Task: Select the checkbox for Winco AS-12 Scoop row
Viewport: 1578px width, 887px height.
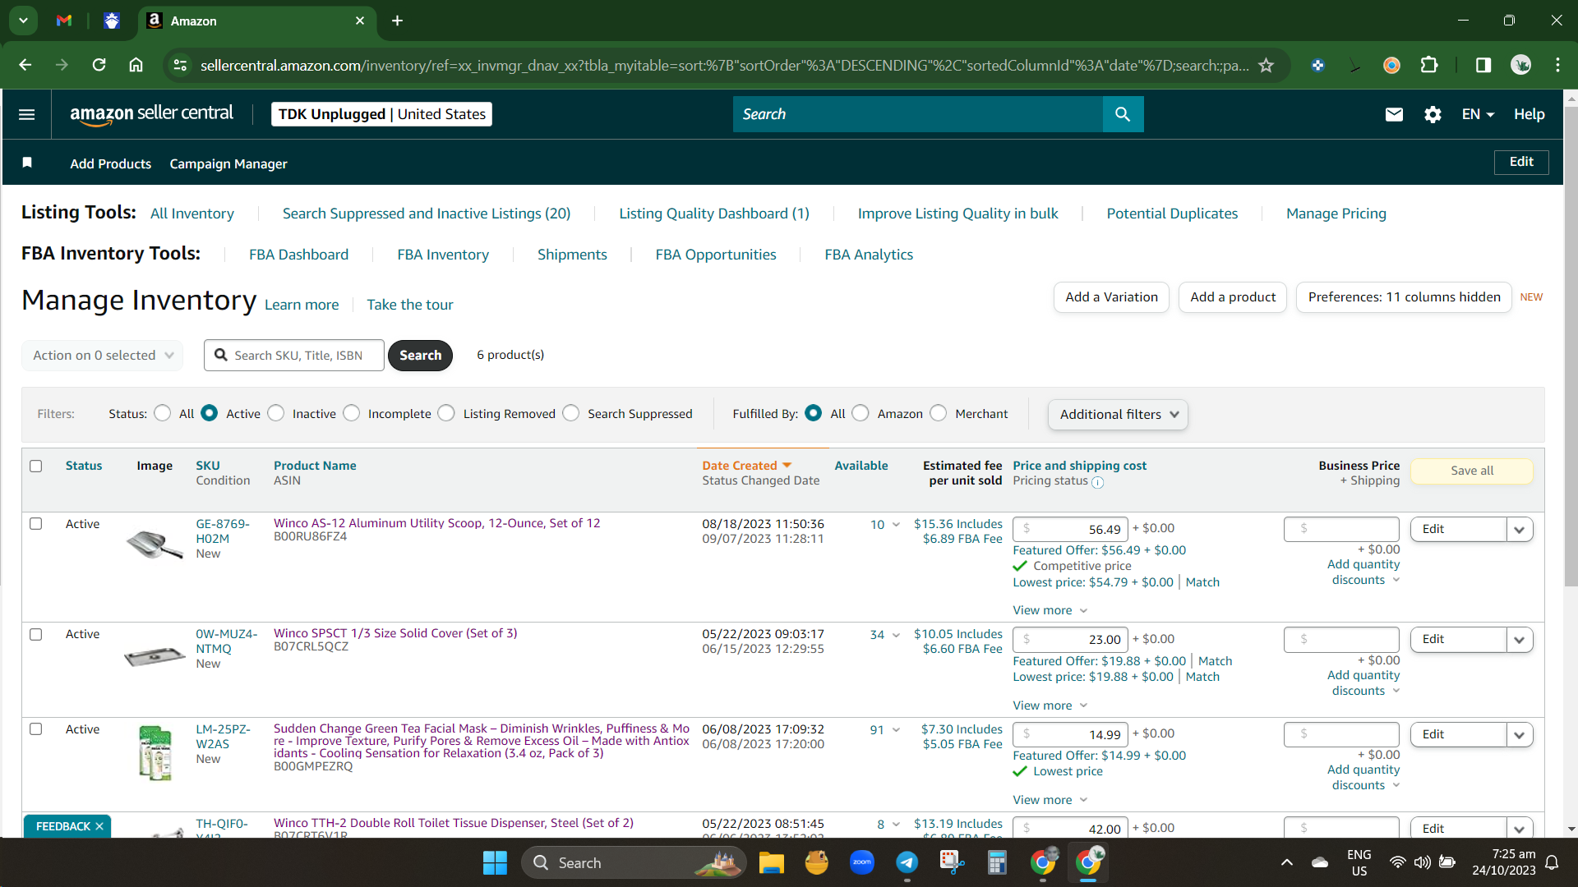Action: pos(36,524)
